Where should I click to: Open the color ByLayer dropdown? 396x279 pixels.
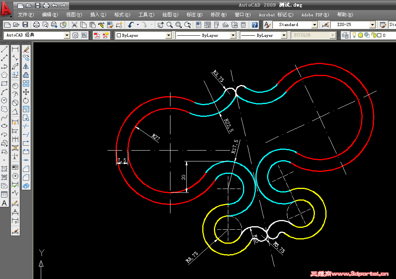click(168, 35)
